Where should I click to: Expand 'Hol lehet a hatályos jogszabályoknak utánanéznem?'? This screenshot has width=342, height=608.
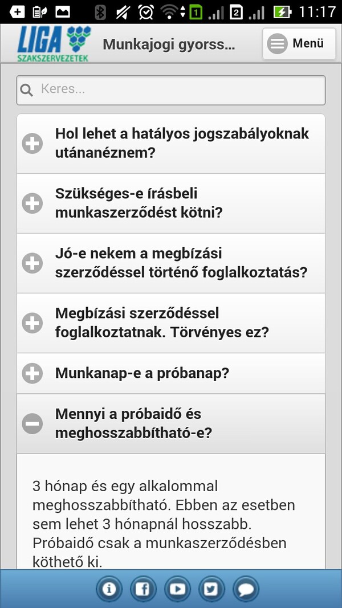tap(32, 143)
